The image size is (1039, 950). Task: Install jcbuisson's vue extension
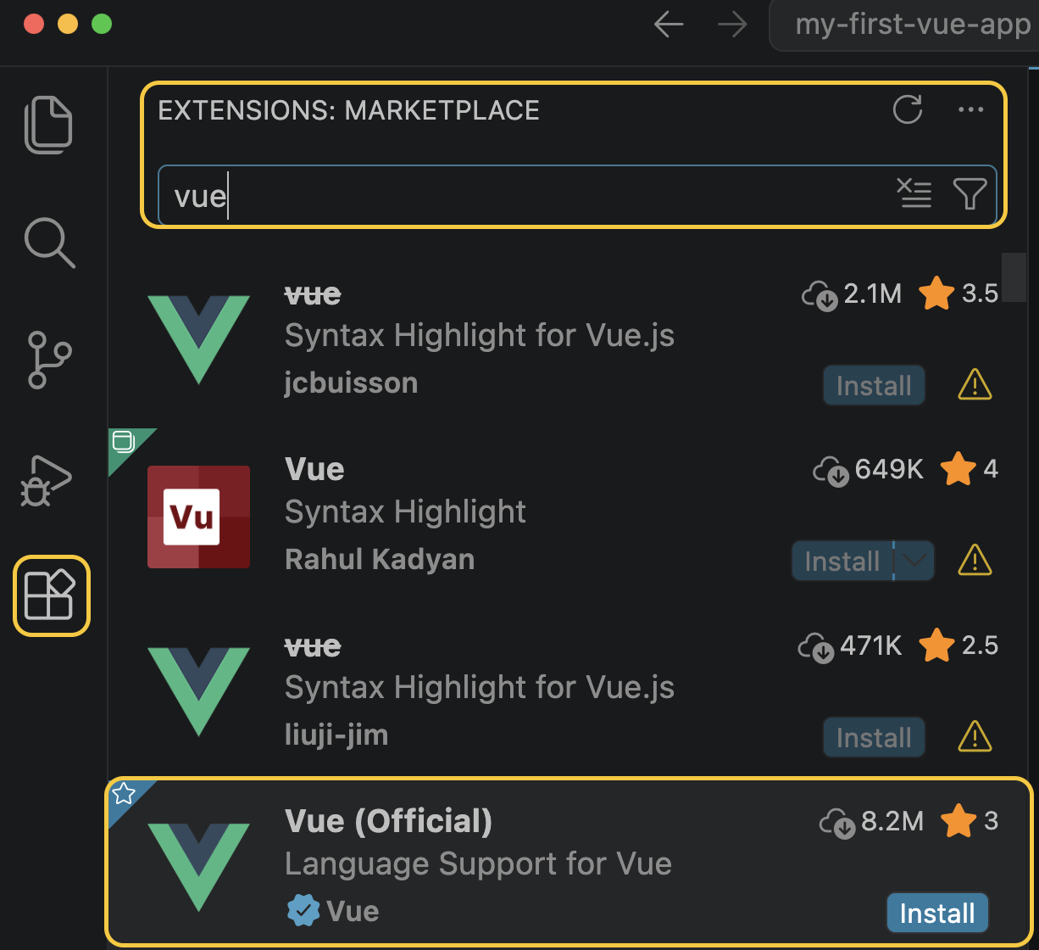873,386
